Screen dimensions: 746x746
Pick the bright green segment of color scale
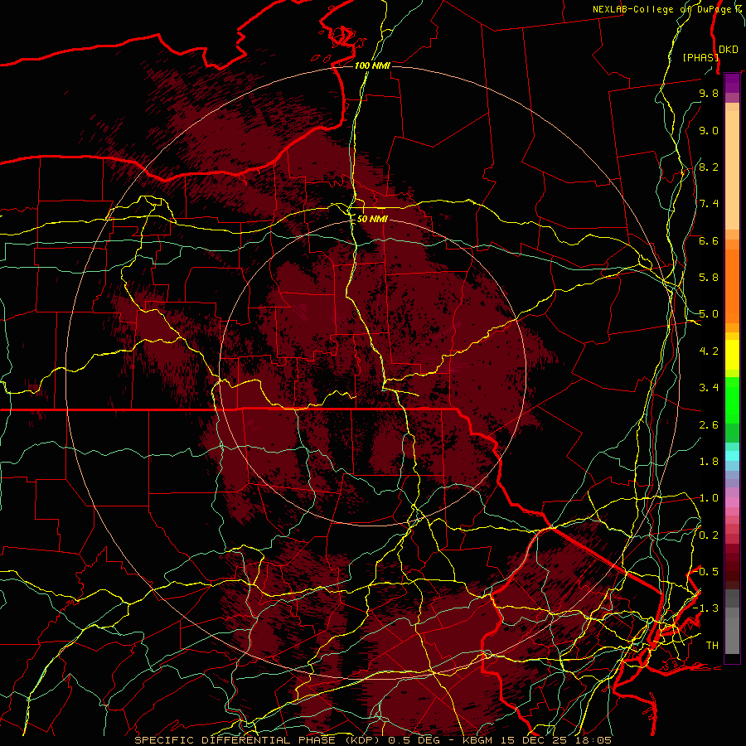coord(732,400)
